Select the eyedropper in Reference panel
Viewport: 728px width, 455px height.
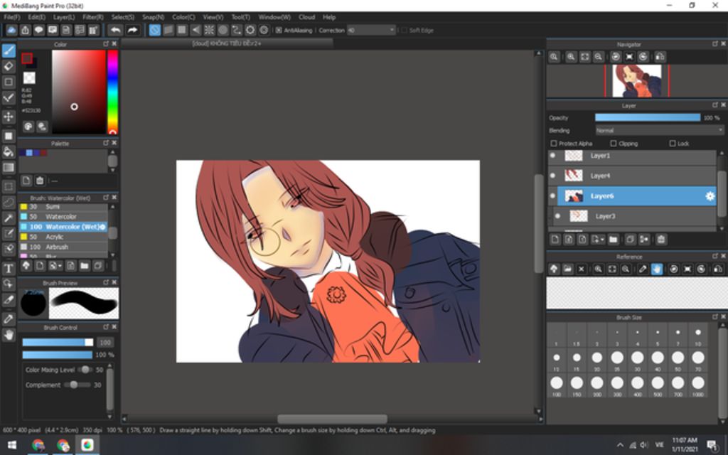pos(643,269)
